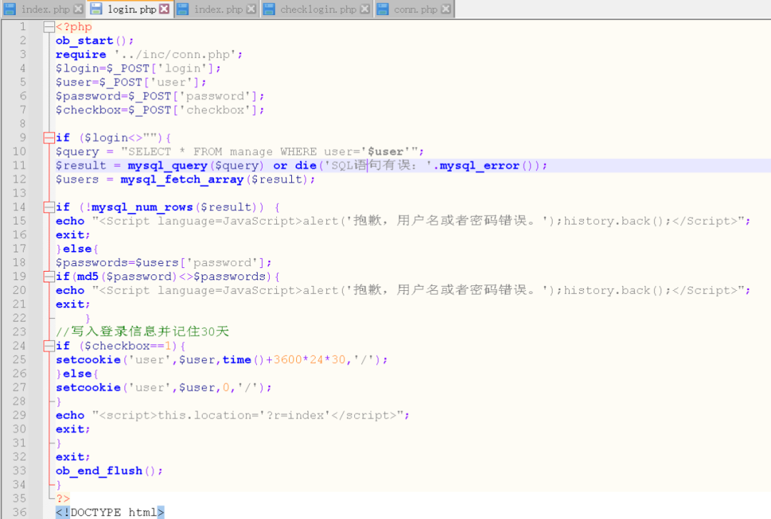771x519 pixels.
Task: Click line number 11 in the margin
Action: point(20,165)
